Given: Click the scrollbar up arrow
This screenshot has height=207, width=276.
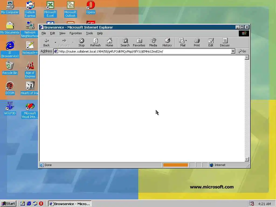Looking at the screenshot, I should click(x=247, y=58).
